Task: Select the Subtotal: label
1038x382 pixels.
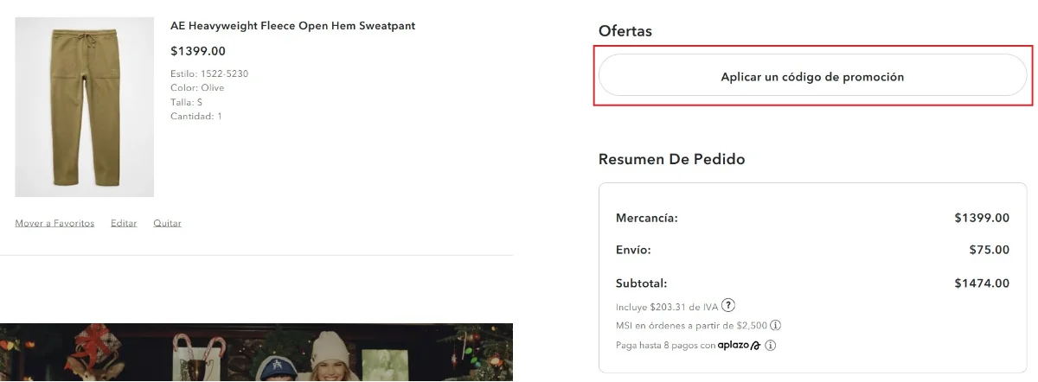Action: pyautogui.click(x=642, y=283)
